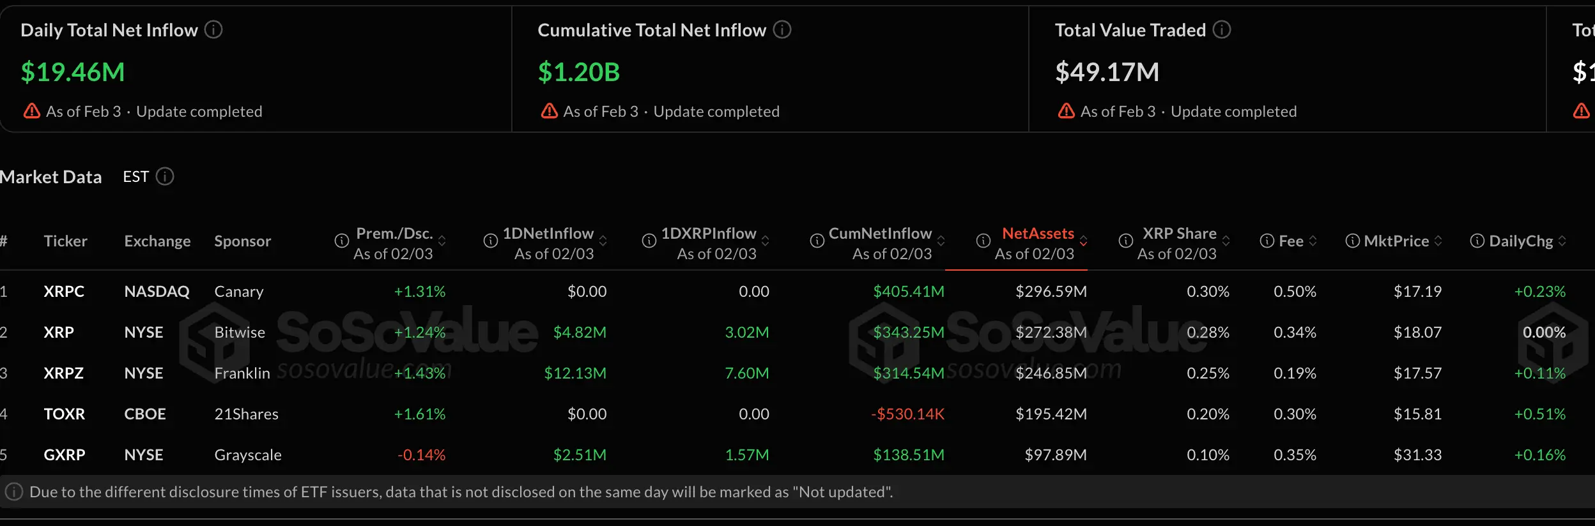Select the XRP Share column header
The width and height of the screenshot is (1595, 526).
(1179, 234)
